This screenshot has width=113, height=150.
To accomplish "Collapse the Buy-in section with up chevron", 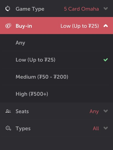I will (x=106, y=26).
